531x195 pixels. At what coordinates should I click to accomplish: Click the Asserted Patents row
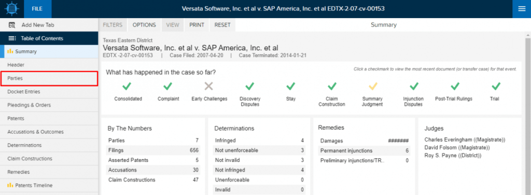tap(153, 160)
